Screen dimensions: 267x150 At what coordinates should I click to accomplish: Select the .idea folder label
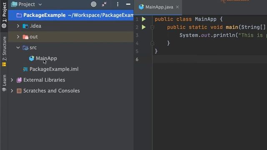35,26
